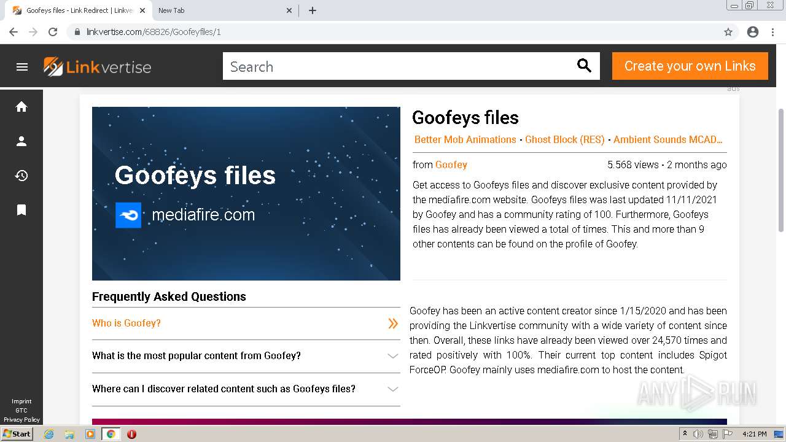This screenshot has width=786, height=442.
Task: Open the Better Mob Animations link
Action: pos(465,139)
